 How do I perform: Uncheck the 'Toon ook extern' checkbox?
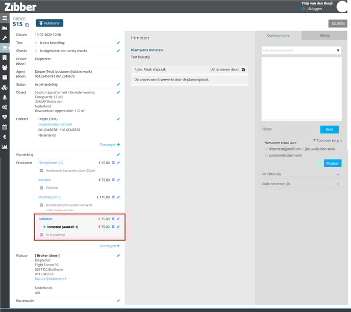pyautogui.click(x=314, y=140)
